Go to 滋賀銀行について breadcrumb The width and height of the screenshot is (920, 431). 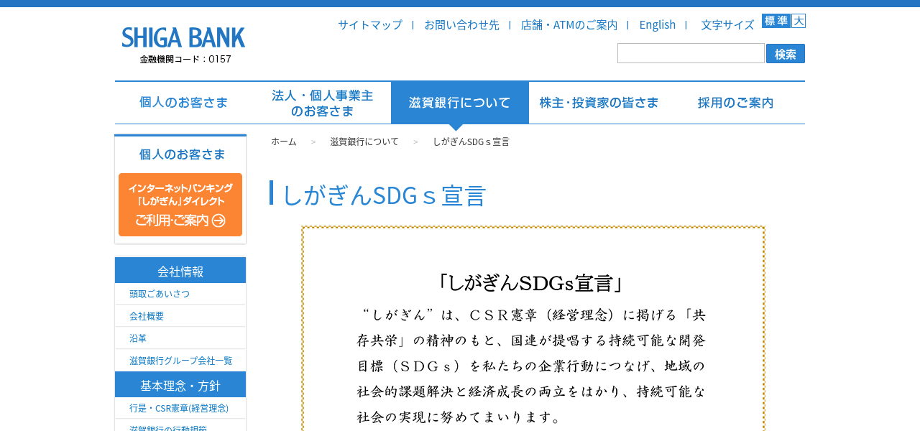[364, 142]
